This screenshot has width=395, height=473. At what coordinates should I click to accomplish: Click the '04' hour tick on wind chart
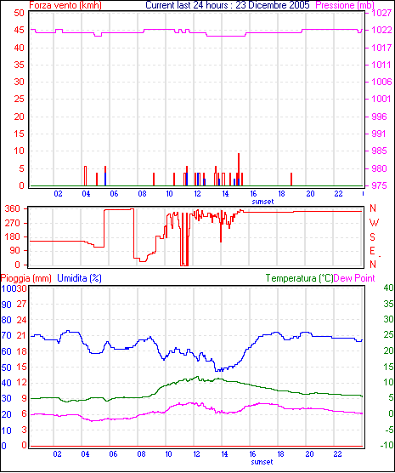86,194
